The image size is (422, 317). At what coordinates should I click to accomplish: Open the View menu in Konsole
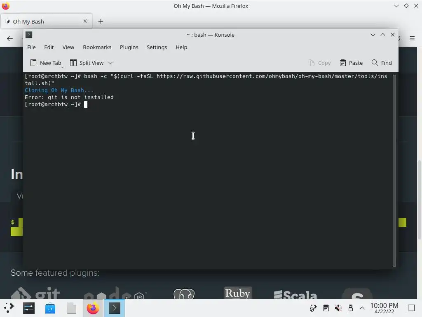[68, 47]
